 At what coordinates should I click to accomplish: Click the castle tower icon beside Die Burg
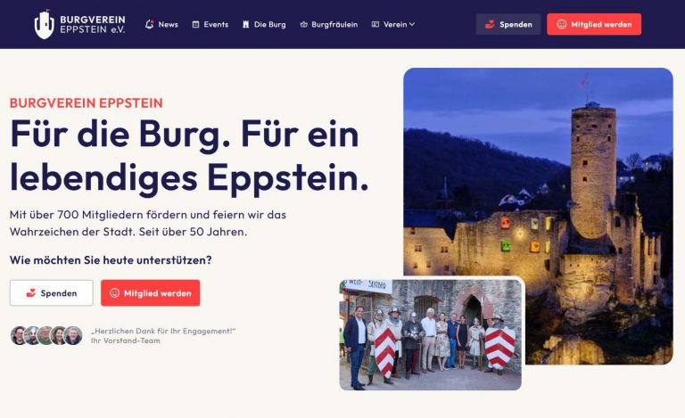click(246, 24)
